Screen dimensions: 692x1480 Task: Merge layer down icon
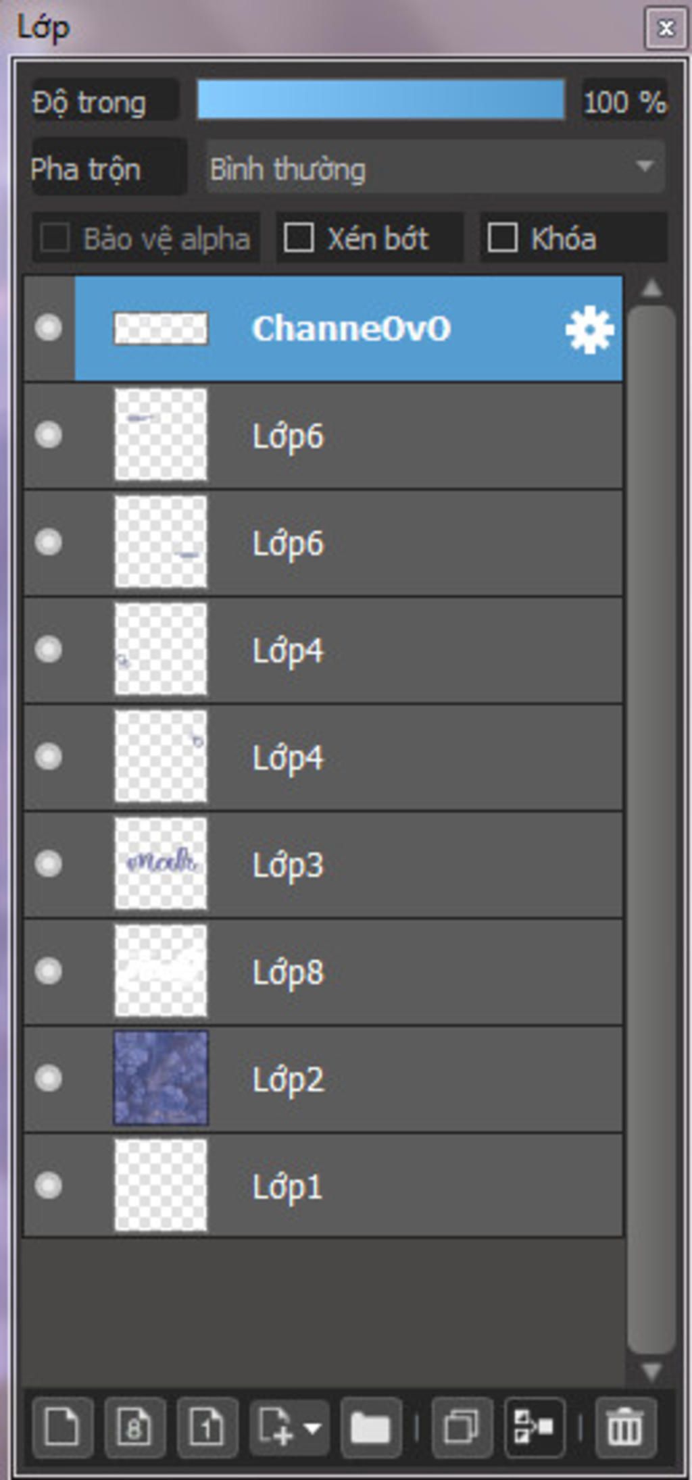534,1427
